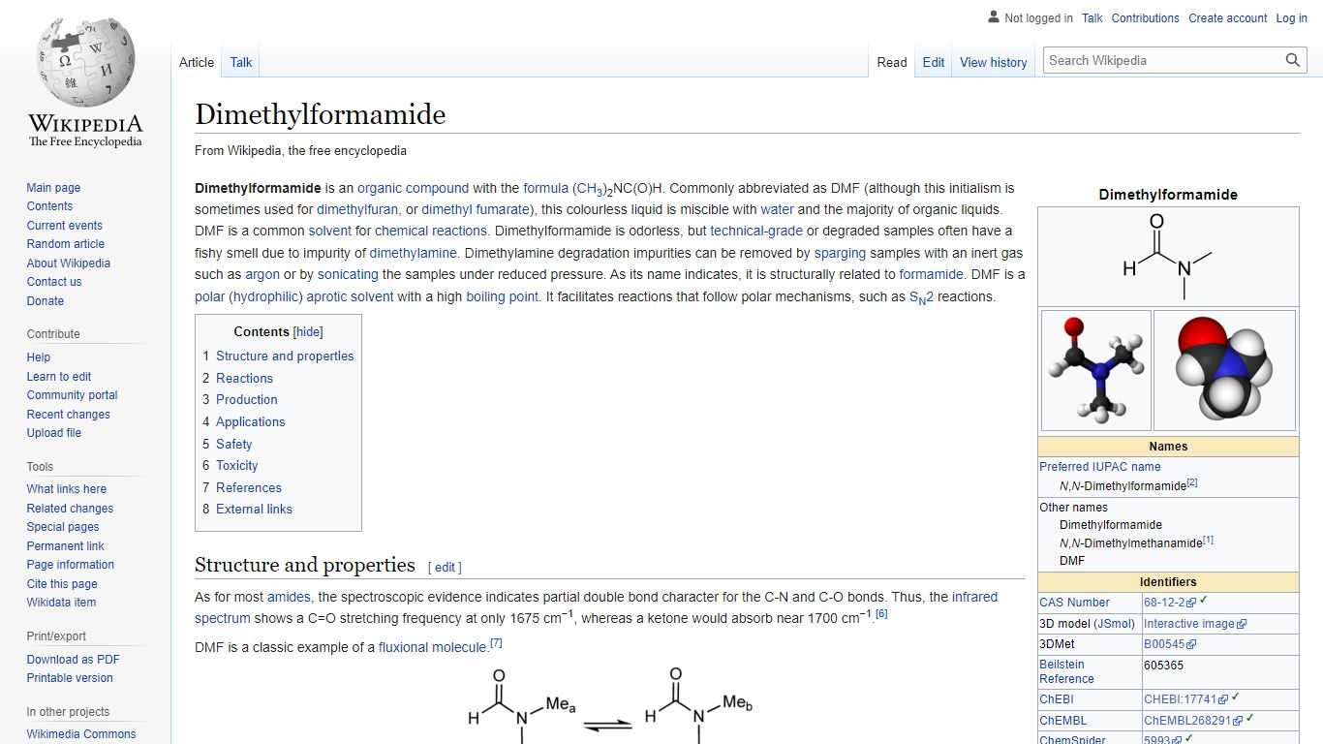Open CAS Number 68-12-2 external link
The height and width of the screenshot is (744, 1323).
pos(1170,603)
